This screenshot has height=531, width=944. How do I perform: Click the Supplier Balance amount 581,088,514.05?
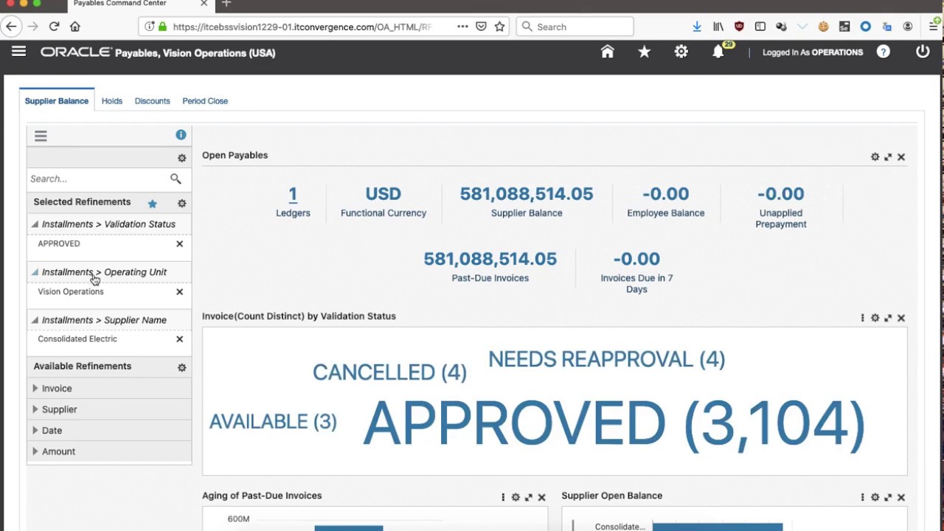(x=527, y=194)
